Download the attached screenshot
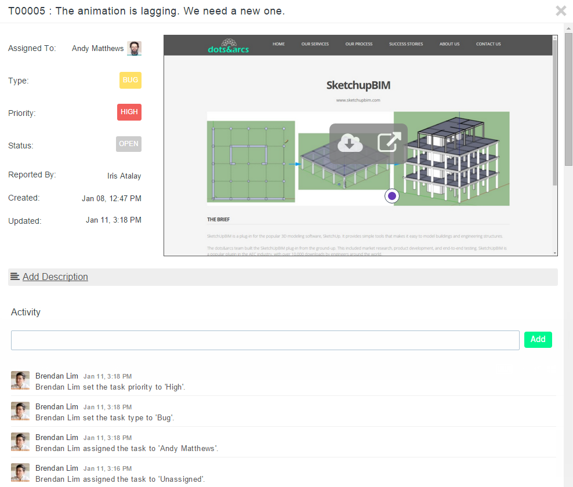The image size is (573, 487). tap(350, 141)
